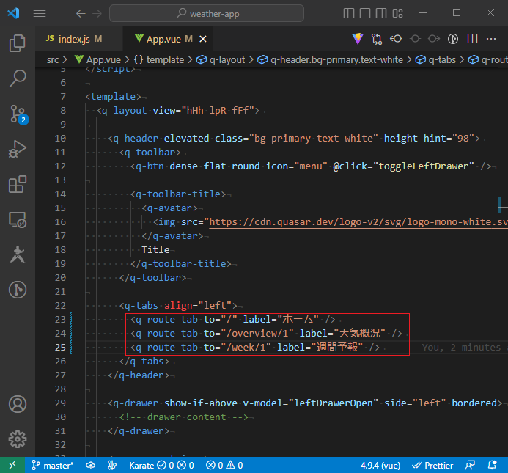Viewport: 508px width, 473px height.
Task: Click line number 22 in the gutter
Action: coord(60,305)
